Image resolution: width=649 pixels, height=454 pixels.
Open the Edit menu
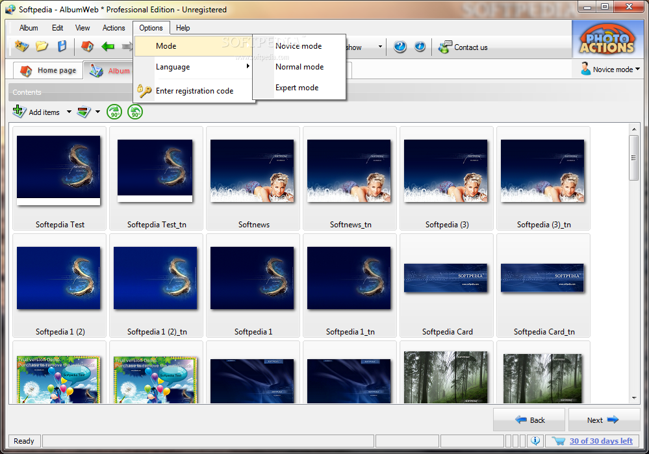[58, 28]
